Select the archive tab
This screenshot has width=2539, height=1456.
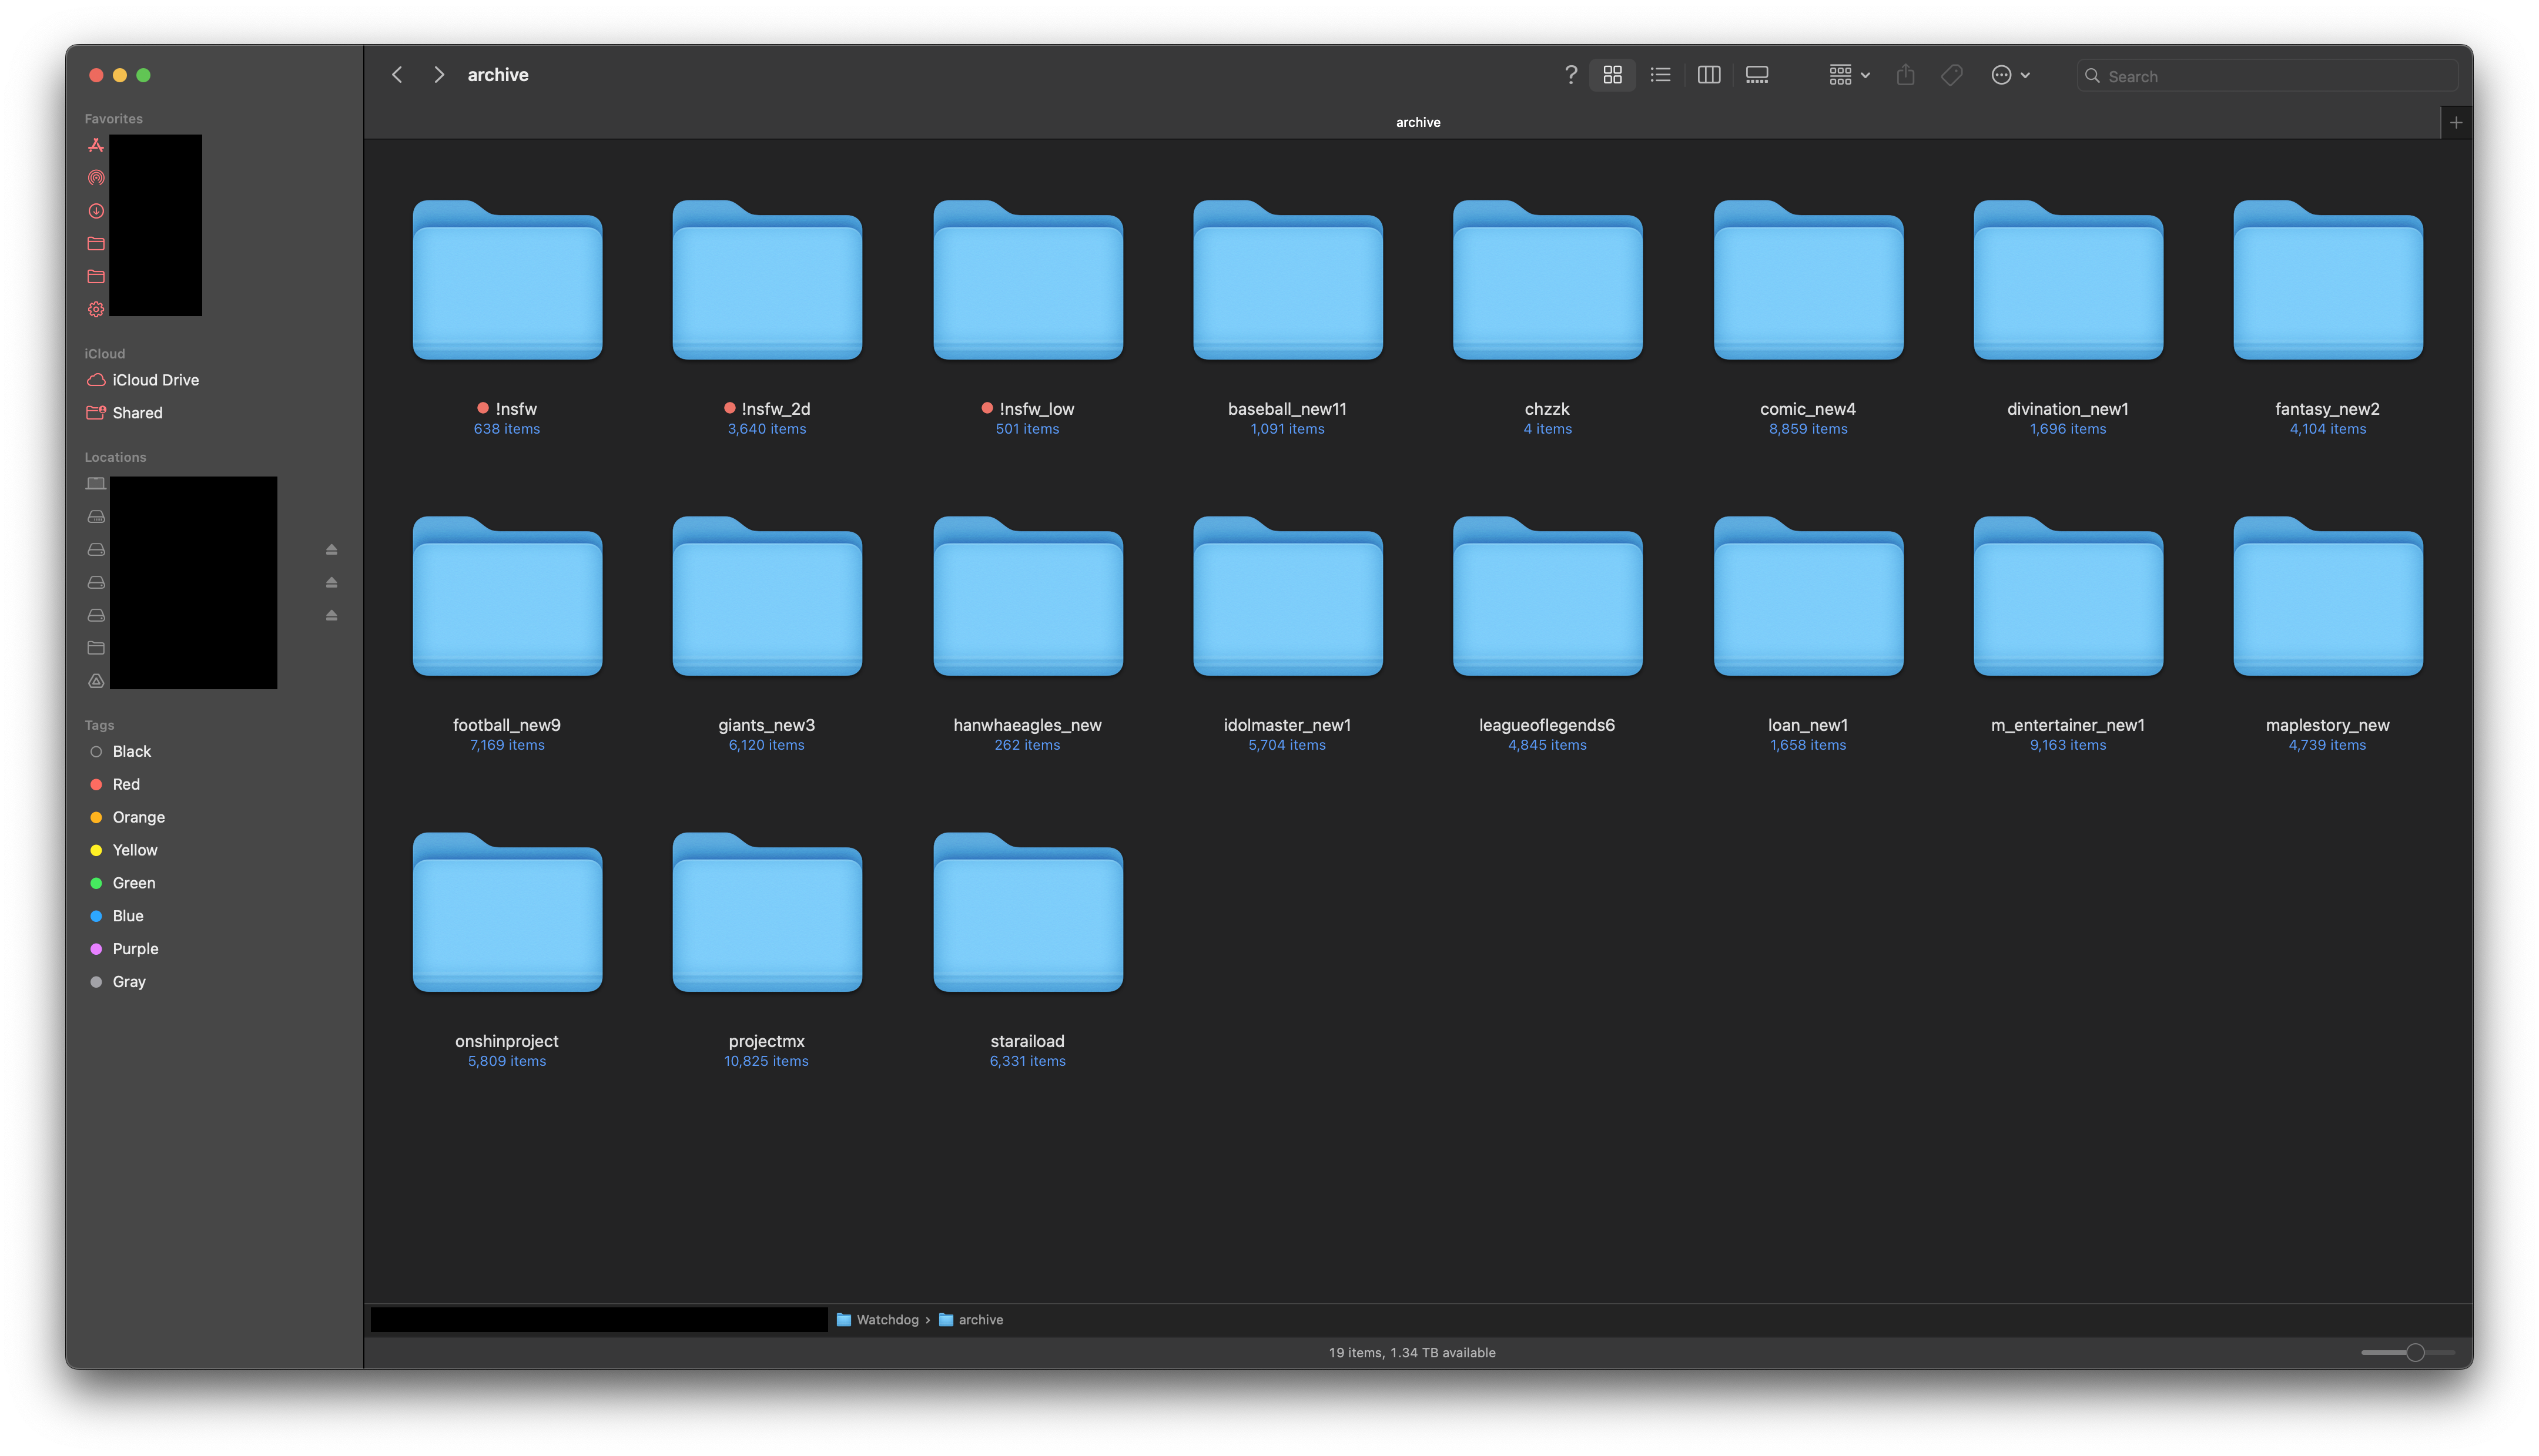tap(1417, 123)
